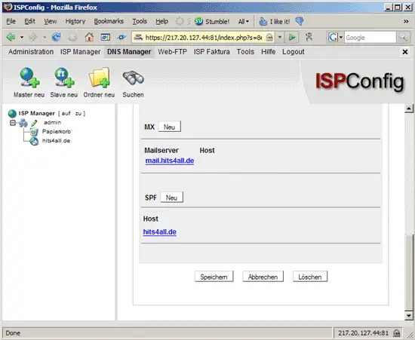Viewport: 415px width, 340px height.
Task: Create a new folder with Ordner neu
Action: coord(100,77)
